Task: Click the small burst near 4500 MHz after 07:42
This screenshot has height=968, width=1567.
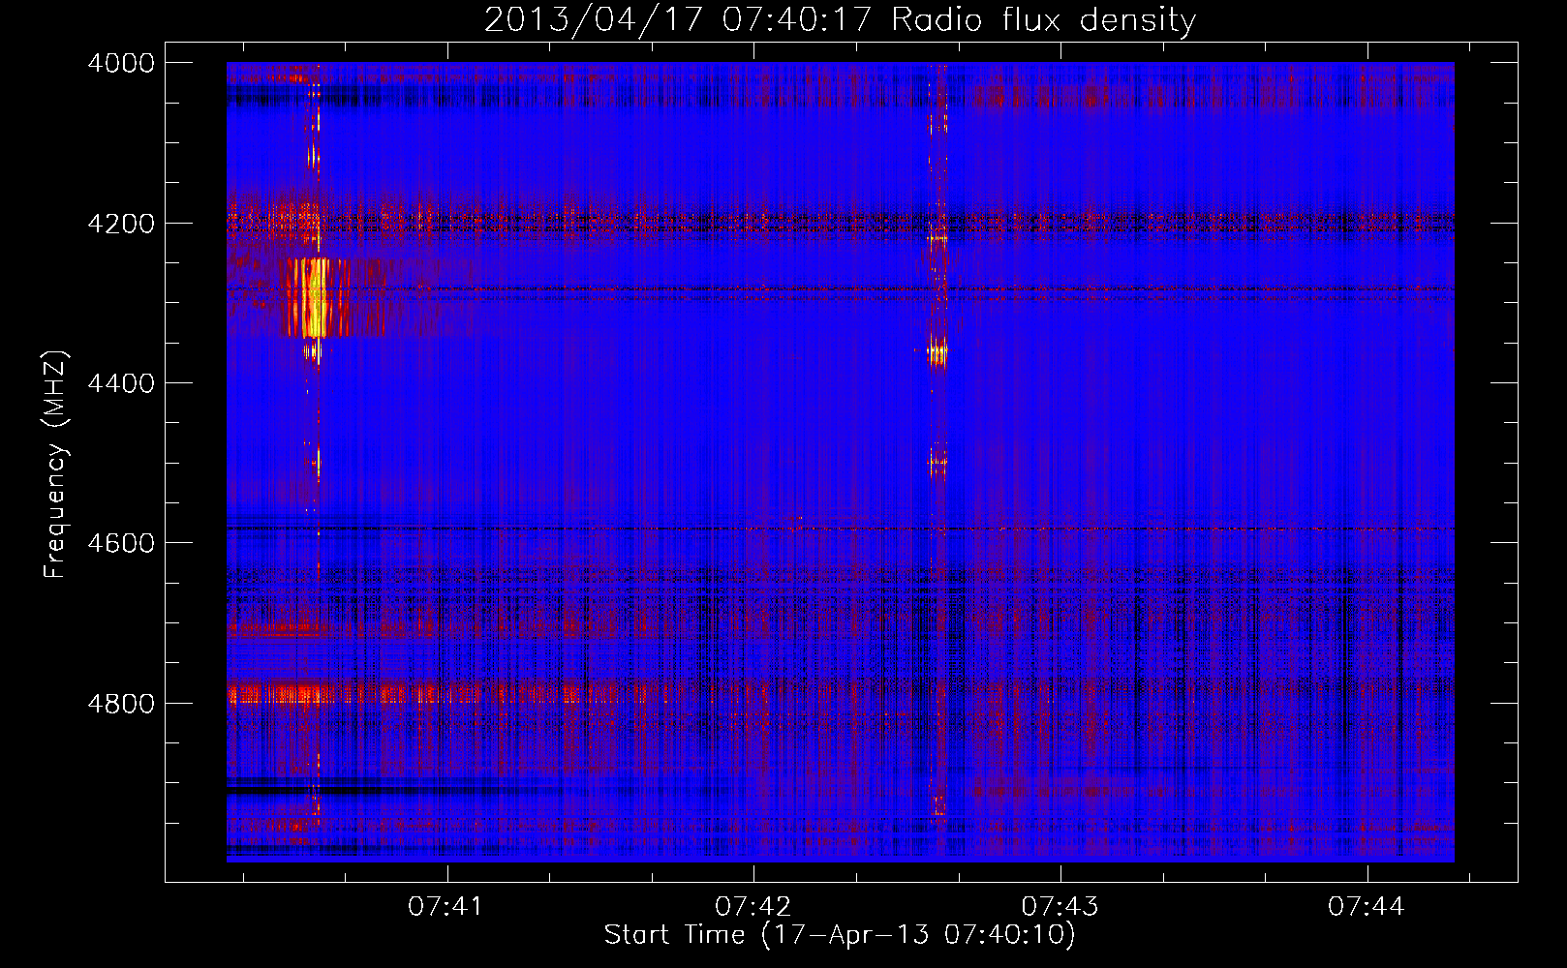Action: point(937,462)
